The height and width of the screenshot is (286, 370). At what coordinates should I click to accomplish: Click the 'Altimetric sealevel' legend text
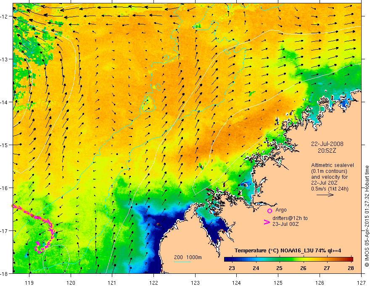coord(333,165)
